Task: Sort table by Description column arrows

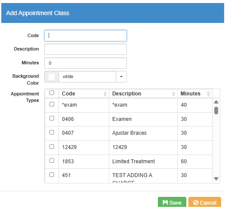Action: 173,94
